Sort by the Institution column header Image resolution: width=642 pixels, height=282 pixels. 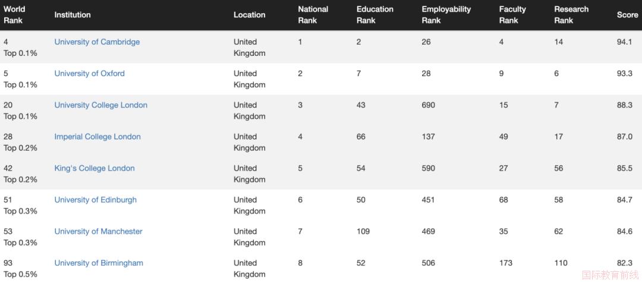click(73, 15)
